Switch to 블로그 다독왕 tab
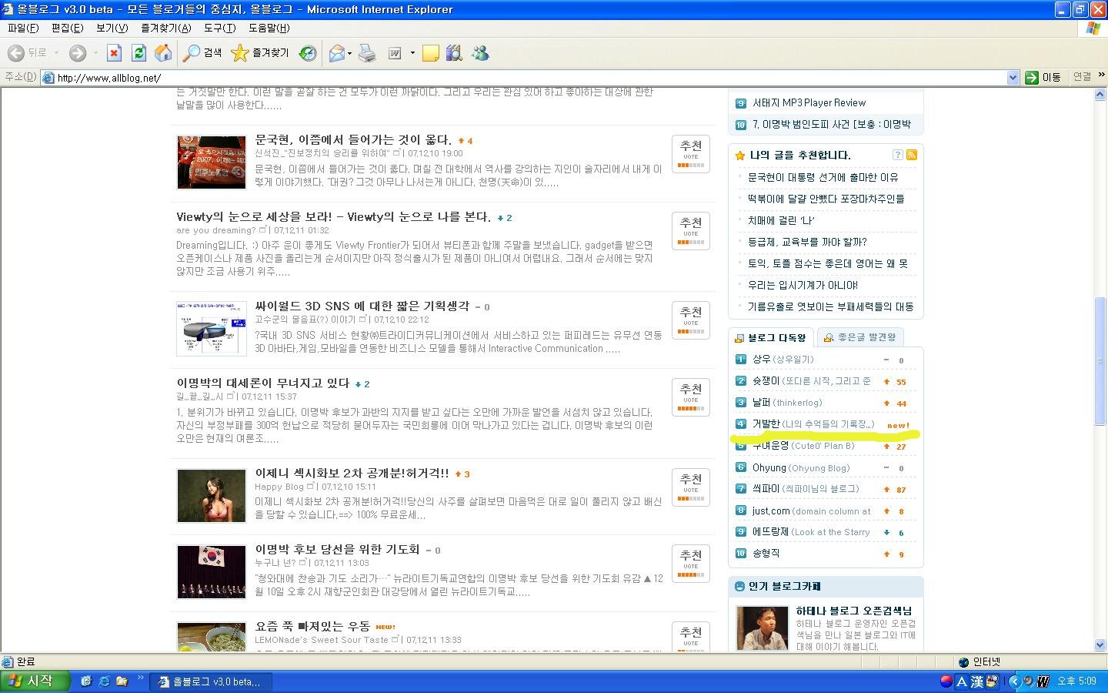This screenshot has width=1108, height=693. pos(771,337)
